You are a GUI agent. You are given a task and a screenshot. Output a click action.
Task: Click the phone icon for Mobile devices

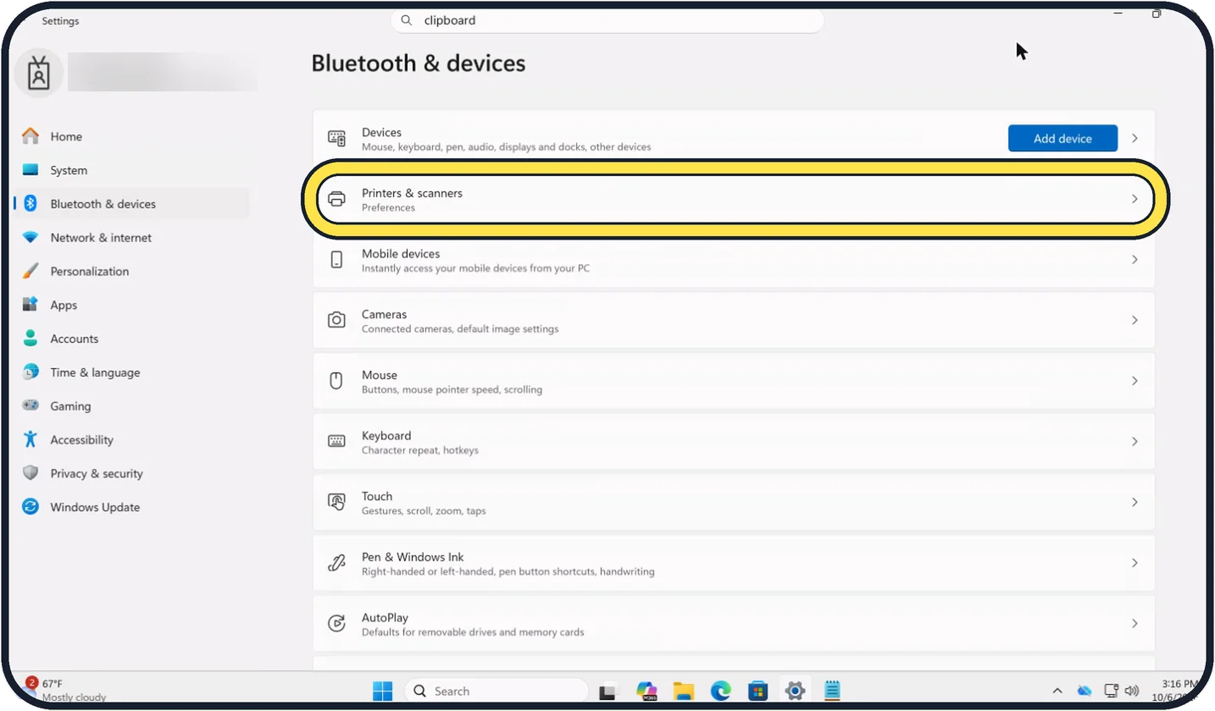pyautogui.click(x=336, y=260)
